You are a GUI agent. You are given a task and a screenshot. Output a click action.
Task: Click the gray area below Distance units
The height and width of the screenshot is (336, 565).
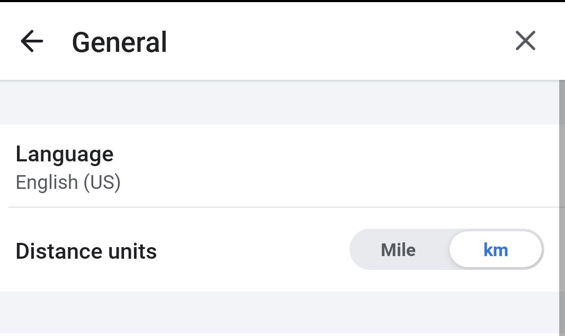[x=265, y=312]
